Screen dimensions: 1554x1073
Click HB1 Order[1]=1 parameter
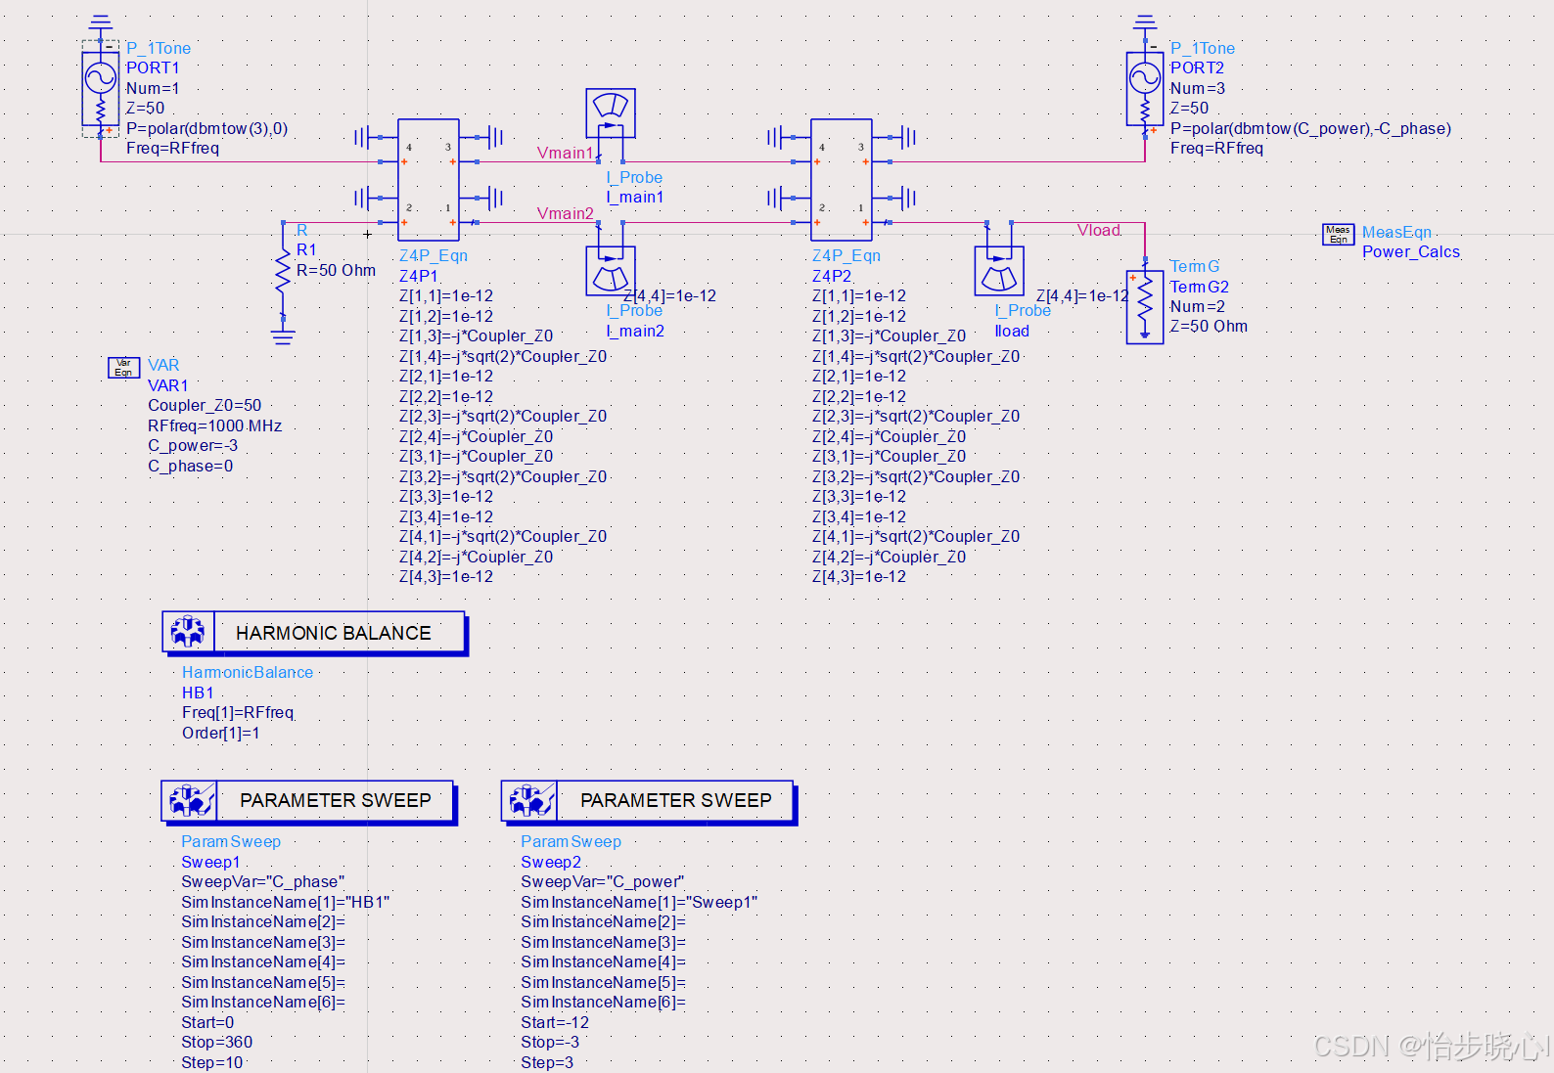[x=220, y=734]
